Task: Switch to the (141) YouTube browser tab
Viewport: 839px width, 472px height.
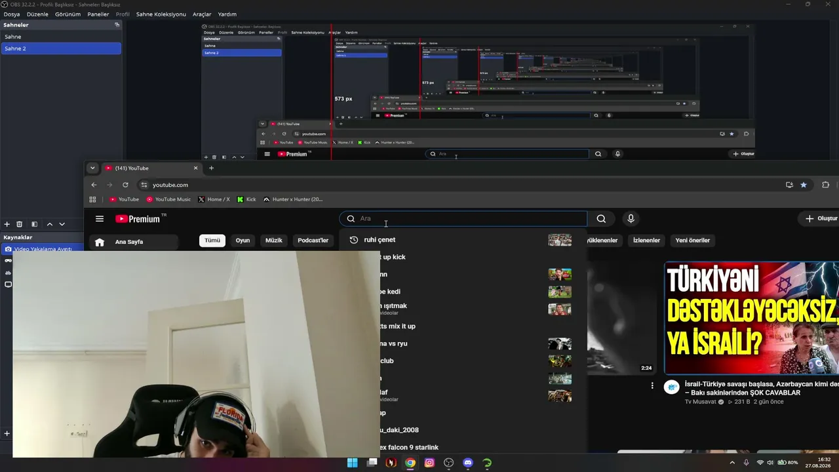Action: [151, 168]
